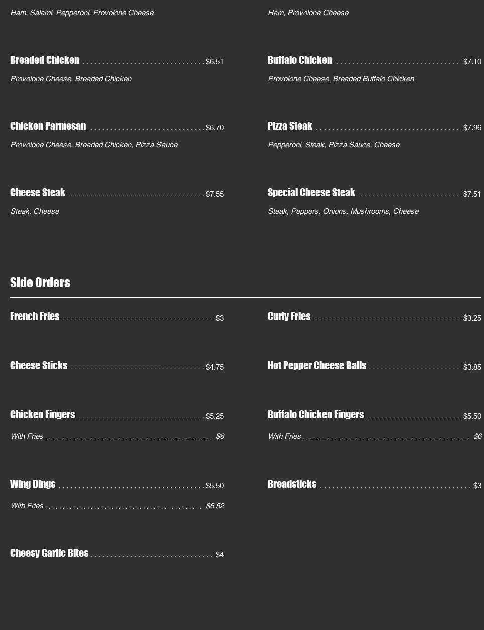Choose the Special Cheese Steak heading
Screen dimensions: 484x630
click(311, 193)
